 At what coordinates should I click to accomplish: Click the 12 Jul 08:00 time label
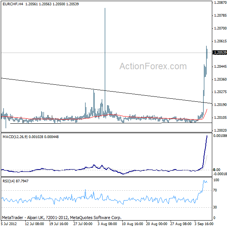pos(34,224)
